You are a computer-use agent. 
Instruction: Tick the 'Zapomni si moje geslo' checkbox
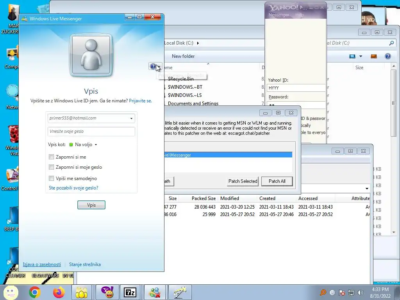51,167
